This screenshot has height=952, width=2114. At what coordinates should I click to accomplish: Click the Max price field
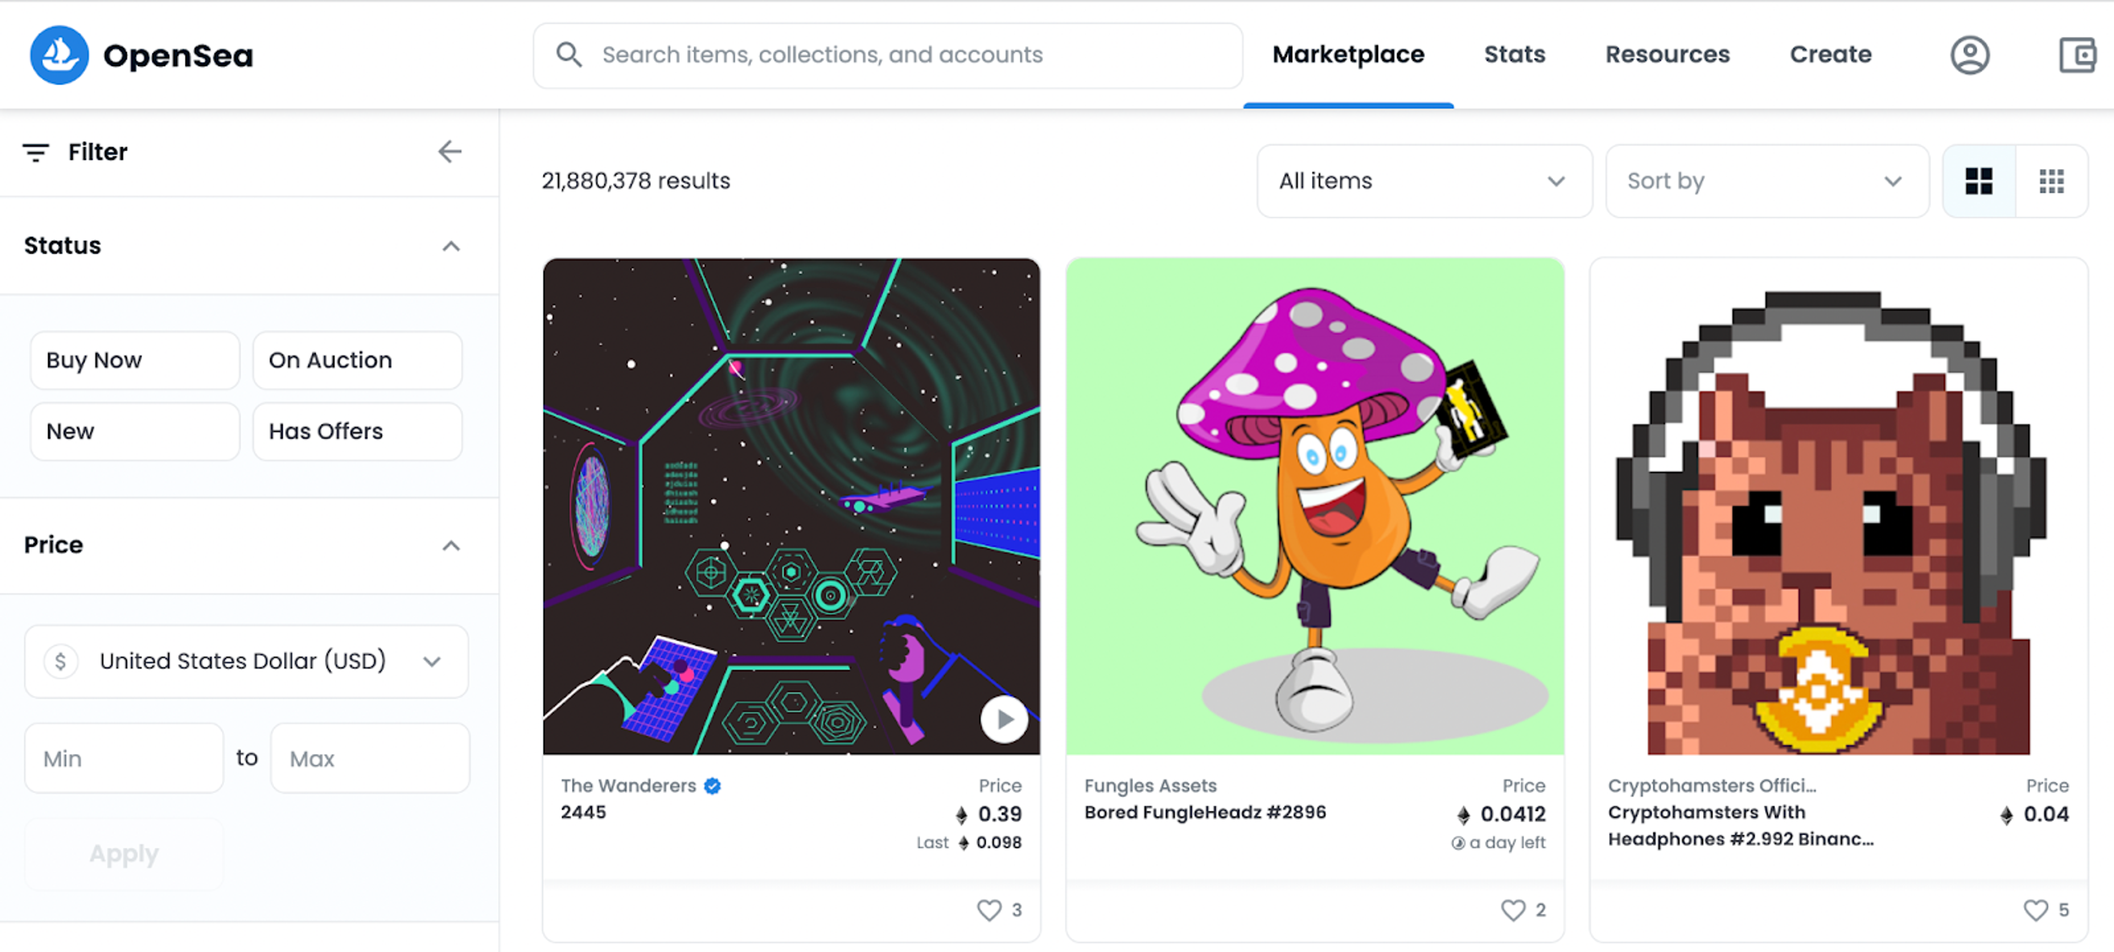tap(370, 758)
